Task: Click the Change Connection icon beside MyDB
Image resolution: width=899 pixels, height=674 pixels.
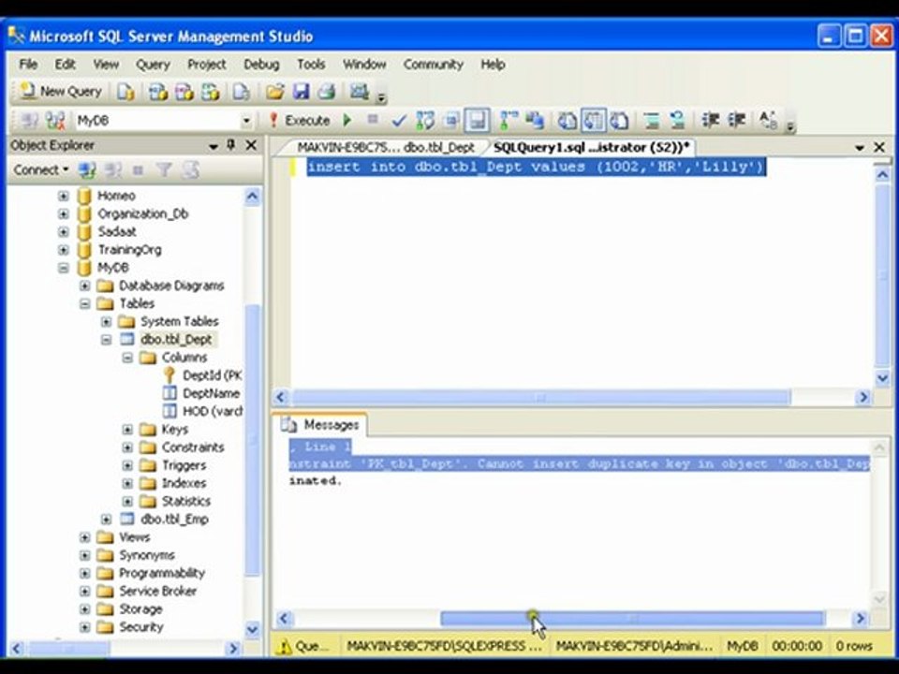Action: pos(55,121)
